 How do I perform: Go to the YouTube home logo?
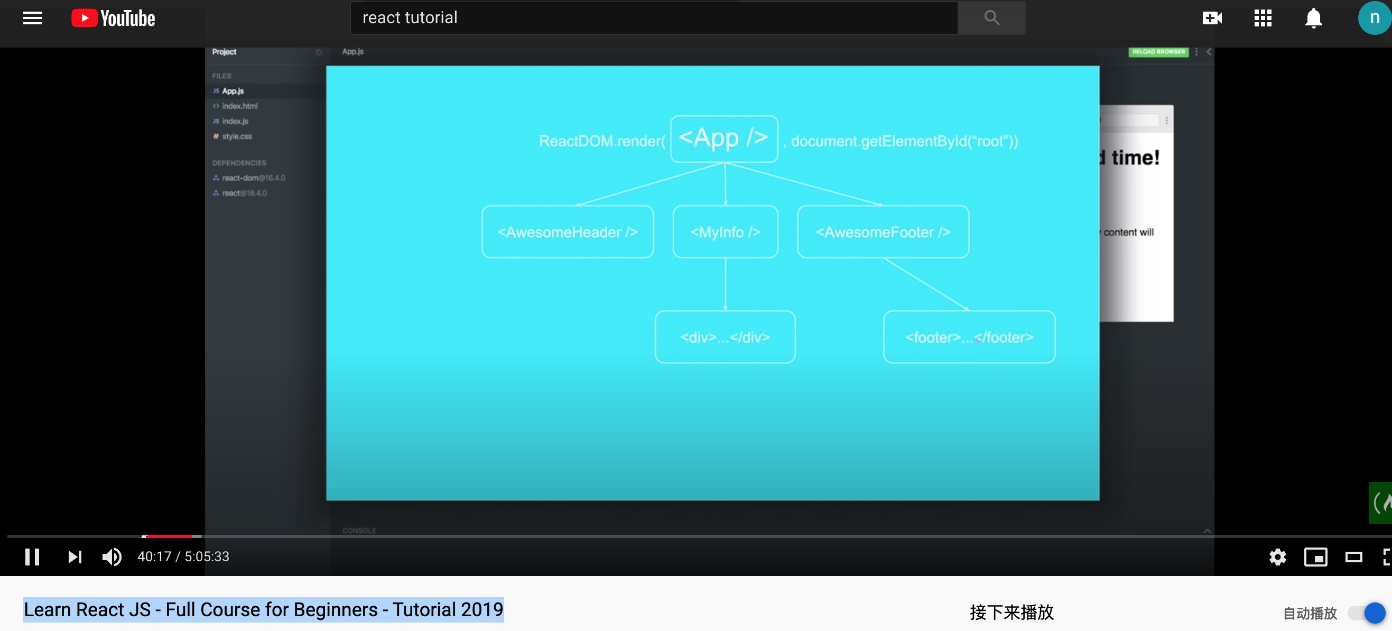point(113,18)
